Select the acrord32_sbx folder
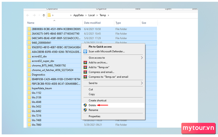 click(39, 56)
